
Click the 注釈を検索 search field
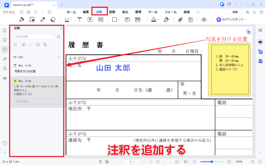(x=34, y=37)
